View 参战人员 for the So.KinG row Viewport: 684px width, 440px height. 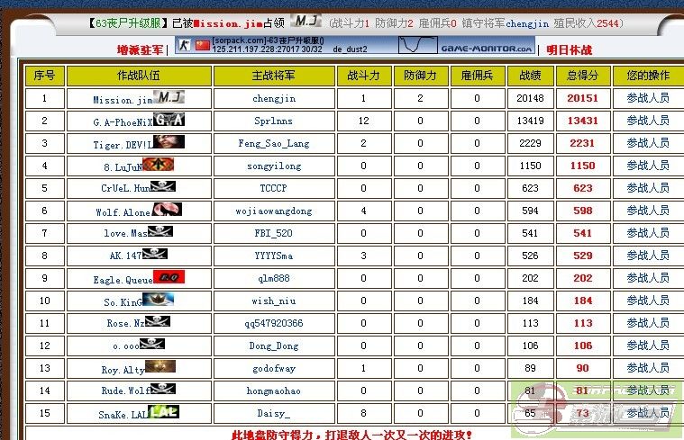647,301
